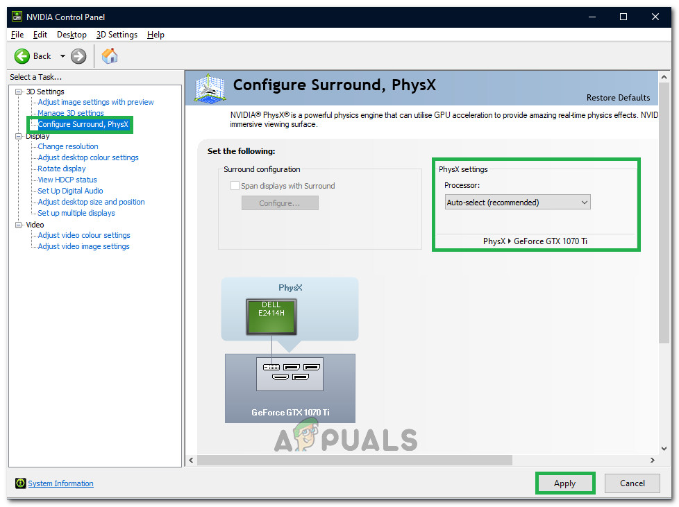Open the File menu
Image resolution: width=679 pixels, height=507 pixels.
coord(17,35)
